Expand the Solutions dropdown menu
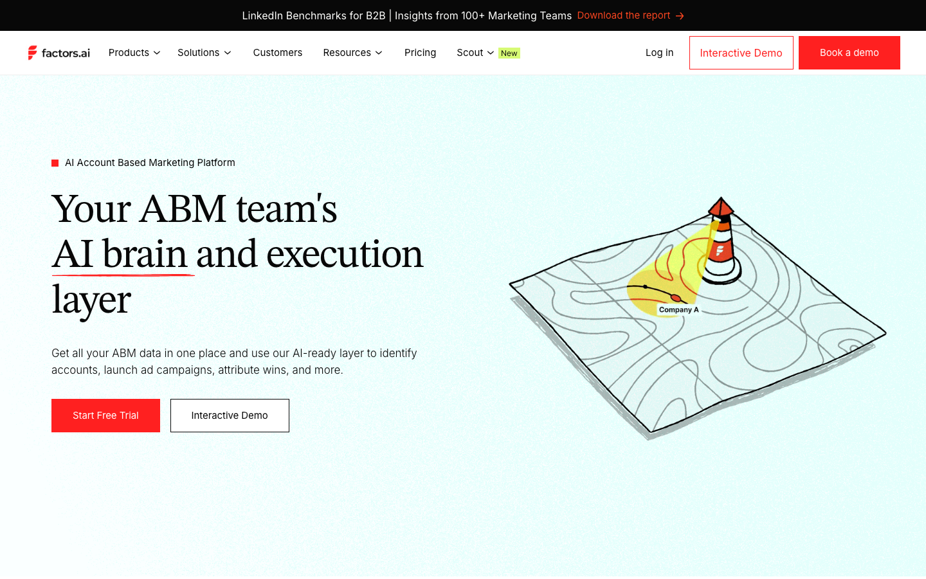The height and width of the screenshot is (579, 926). pyautogui.click(x=204, y=53)
